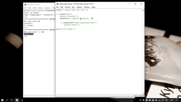Screen dimensions: 181x102
Task: Open Shell menu in Python Shell window
Action: (35, 8)
